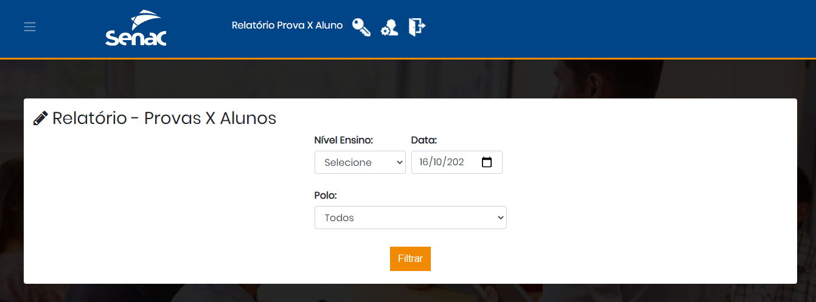Click the Senac logo
Screen dimensions: 816x302
(x=136, y=29)
